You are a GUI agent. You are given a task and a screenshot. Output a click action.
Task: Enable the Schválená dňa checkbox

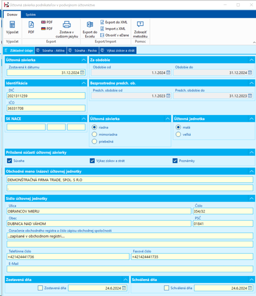coord(167,288)
